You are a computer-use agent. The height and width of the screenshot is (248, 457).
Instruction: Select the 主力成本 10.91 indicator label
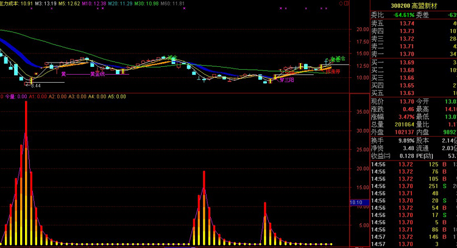16,4
